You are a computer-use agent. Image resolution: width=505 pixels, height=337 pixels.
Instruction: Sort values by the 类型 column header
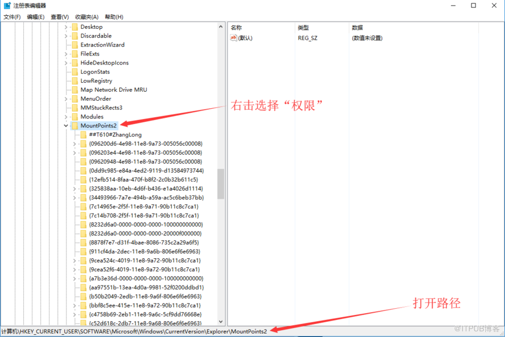pyautogui.click(x=322, y=28)
